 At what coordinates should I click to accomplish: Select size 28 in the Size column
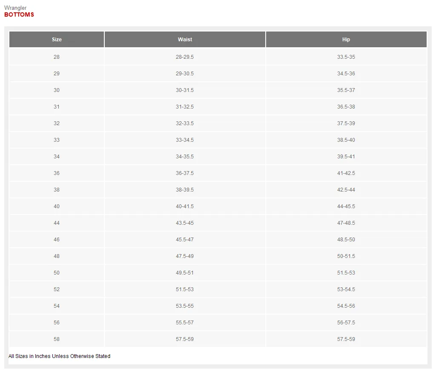[x=57, y=57]
